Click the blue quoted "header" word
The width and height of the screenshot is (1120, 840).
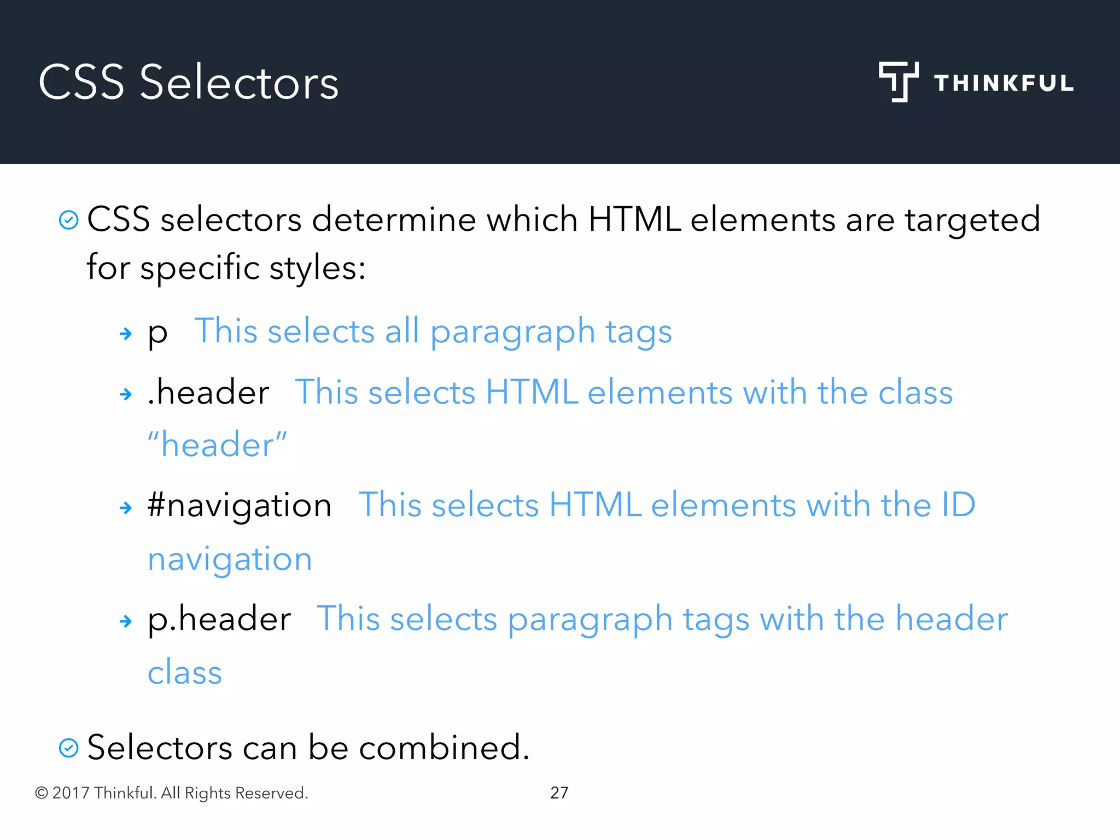(217, 445)
